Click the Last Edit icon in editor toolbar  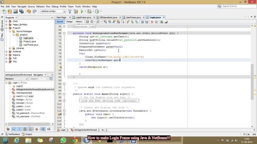pos(88,22)
